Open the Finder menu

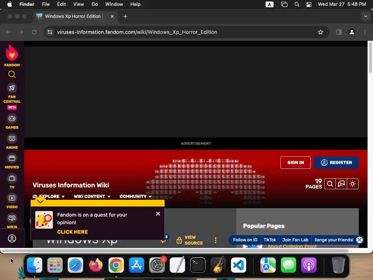coord(27,4)
